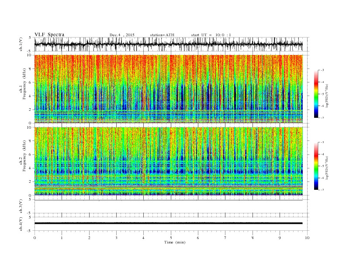Click the ch.2 spectrogram color scale bar
The image size is (346, 267).
tap(316, 166)
